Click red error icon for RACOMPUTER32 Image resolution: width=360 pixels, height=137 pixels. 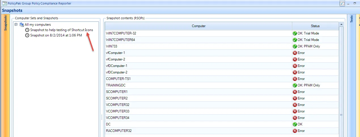295,131
